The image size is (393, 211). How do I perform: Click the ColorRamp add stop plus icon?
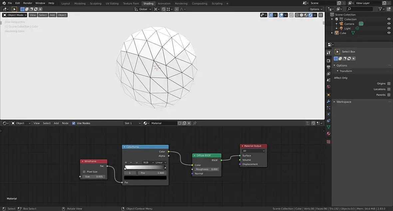point(126,162)
